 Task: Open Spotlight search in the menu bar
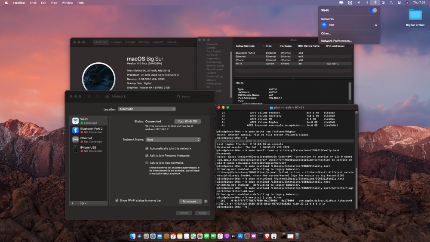pos(391,3)
